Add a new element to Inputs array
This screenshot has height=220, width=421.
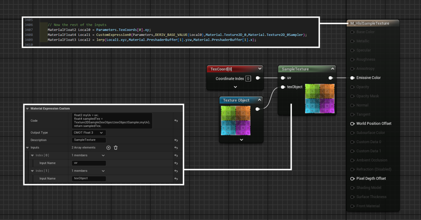109,148
